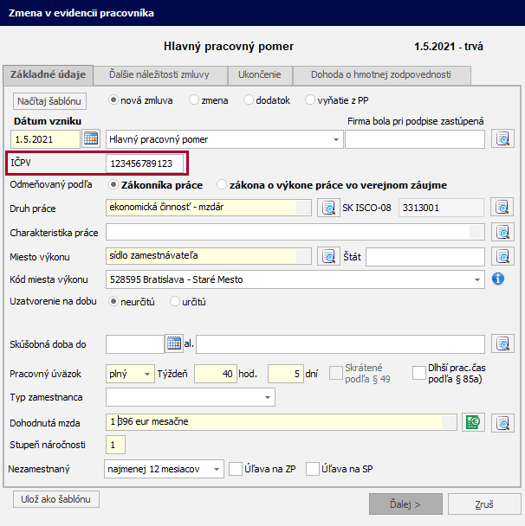Expand the Nezamestnaný dropdown list
Image resolution: width=525 pixels, height=526 pixels.
click(x=216, y=468)
